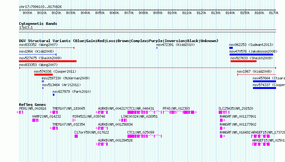Click the nsv833352 (Wong2007) variant label
The width and height of the screenshot is (285, 162).
38,45
